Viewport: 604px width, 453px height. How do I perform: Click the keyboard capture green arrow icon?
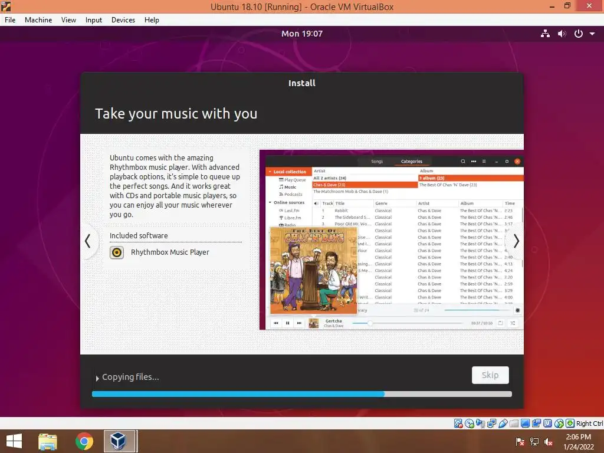coord(570,424)
